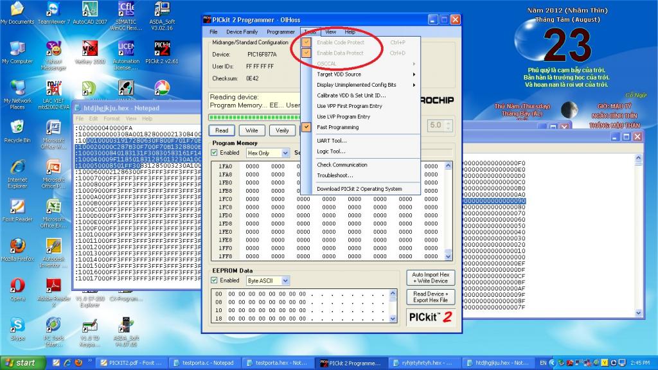Click the Auto Import Hex + Write Device button
This screenshot has width=658, height=370.
tap(431, 277)
